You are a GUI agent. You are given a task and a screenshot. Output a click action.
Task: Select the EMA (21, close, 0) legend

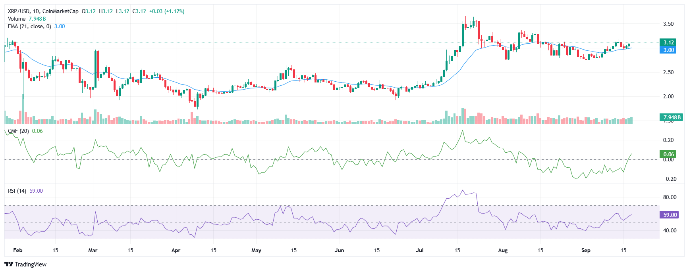pos(29,26)
